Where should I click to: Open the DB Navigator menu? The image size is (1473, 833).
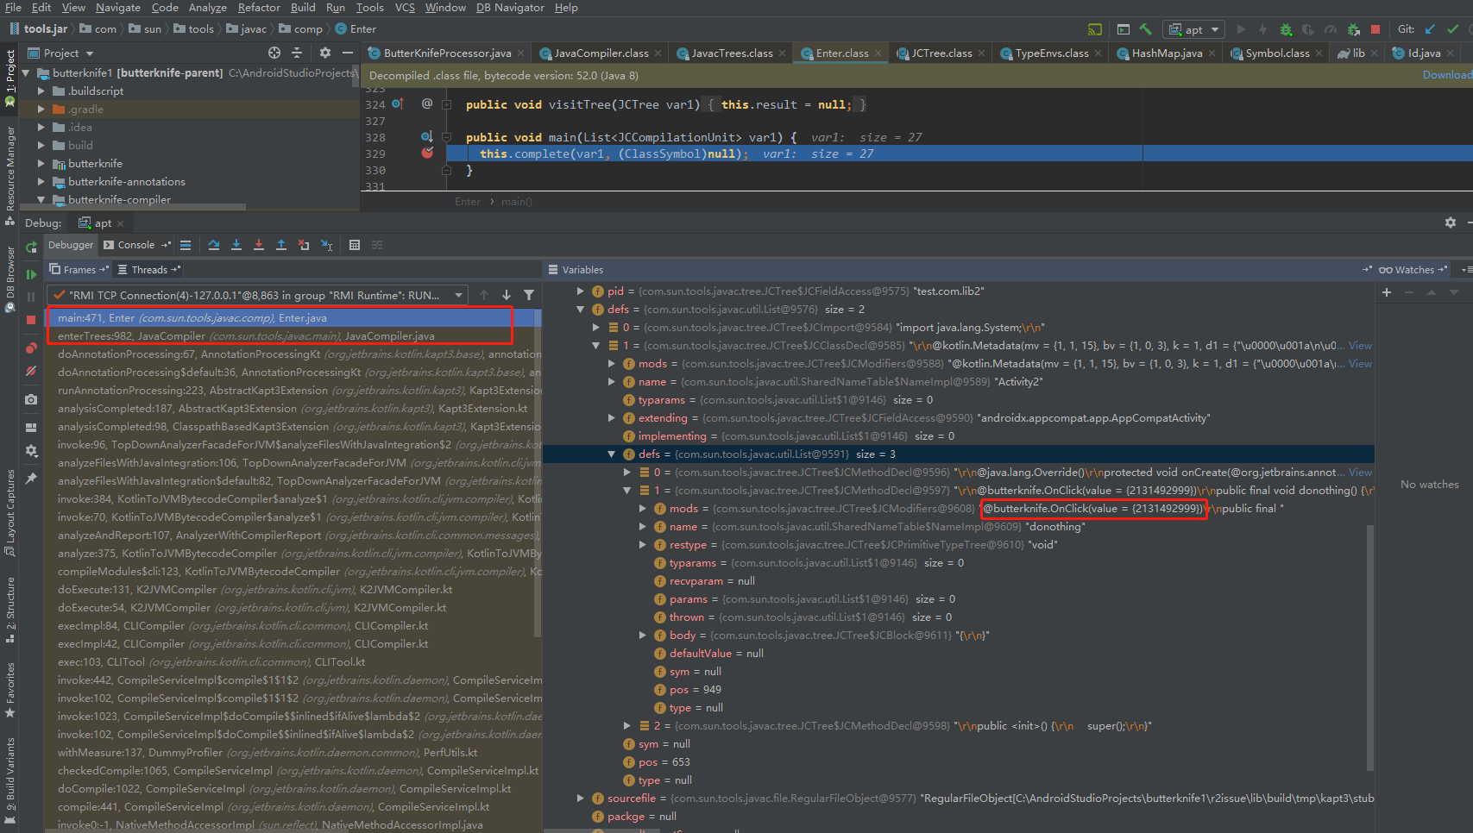(510, 8)
